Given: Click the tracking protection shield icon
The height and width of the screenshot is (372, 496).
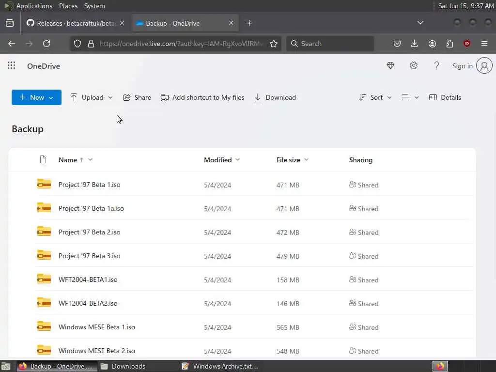Looking at the screenshot, I should tap(77, 44).
